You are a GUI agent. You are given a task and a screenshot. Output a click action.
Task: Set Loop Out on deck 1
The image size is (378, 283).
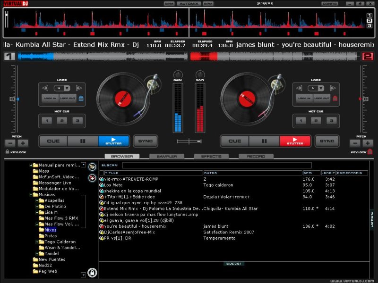[68, 98]
